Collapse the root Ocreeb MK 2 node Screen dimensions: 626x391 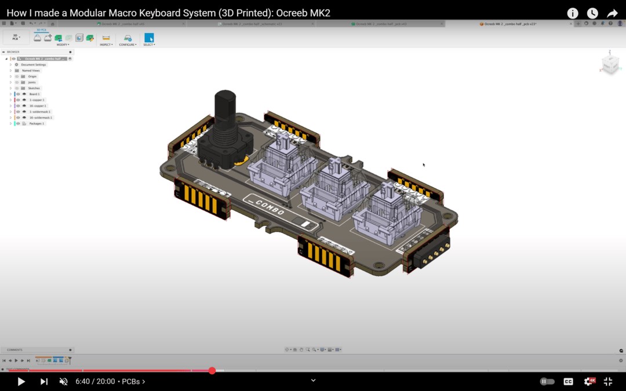[x=6, y=59]
